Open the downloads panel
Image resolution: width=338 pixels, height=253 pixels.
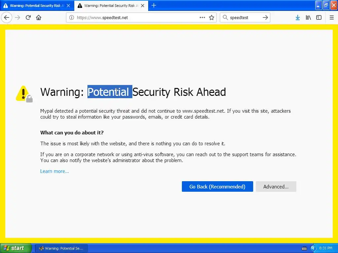(x=298, y=17)
